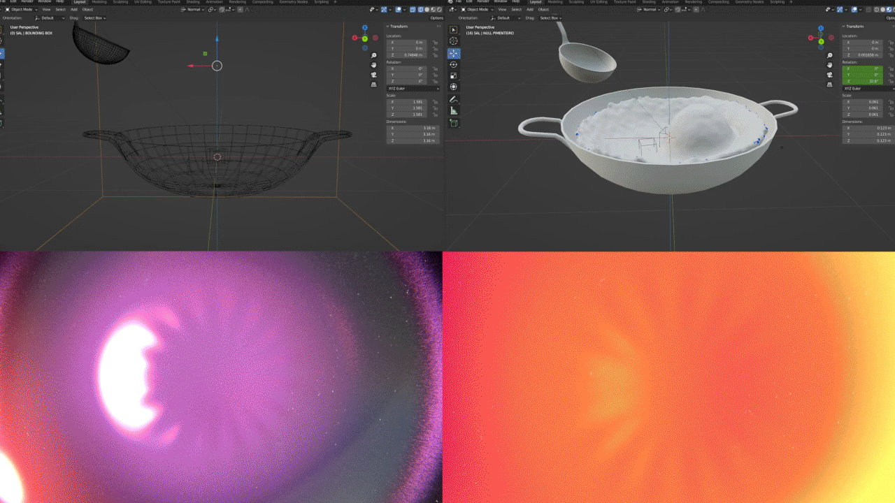
Task: Click the zoom view icon in right viewport
Action: [x=830, y=55]
